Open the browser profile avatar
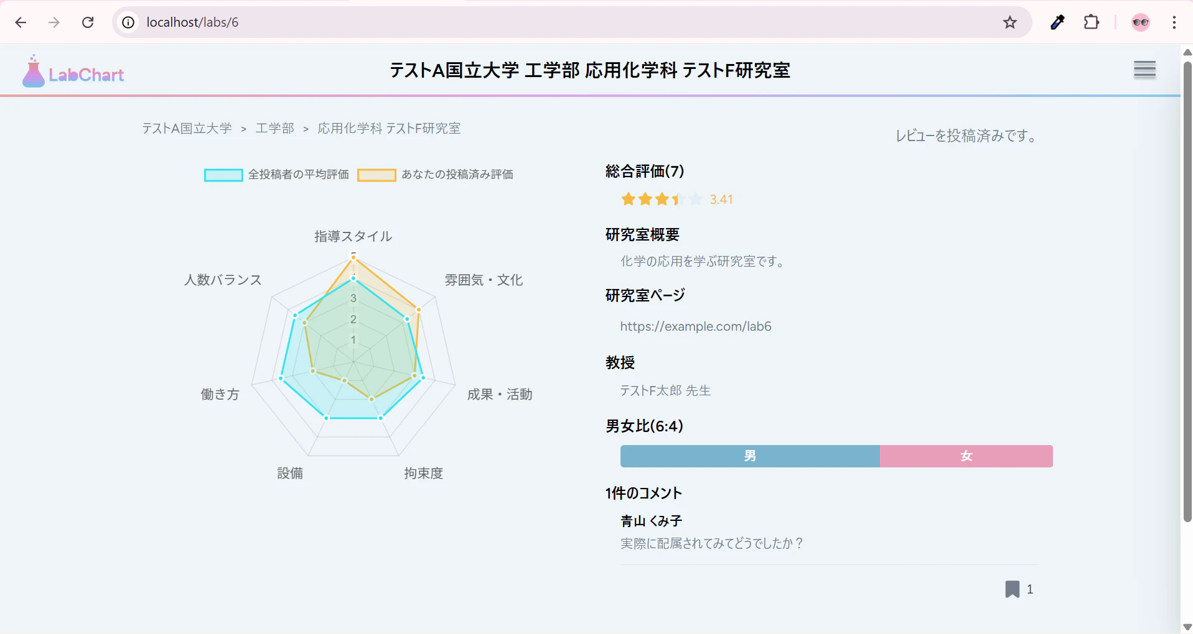The width and height of the screenshot is (1193, 634). click(1140, 22)
